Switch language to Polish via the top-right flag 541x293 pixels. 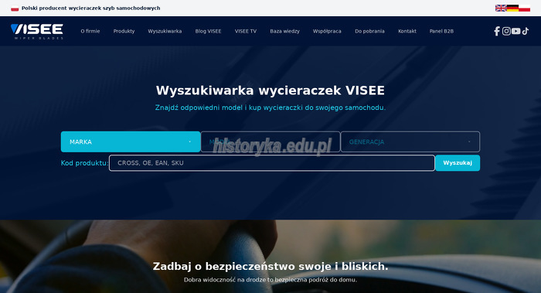click(x=524, y=8)
